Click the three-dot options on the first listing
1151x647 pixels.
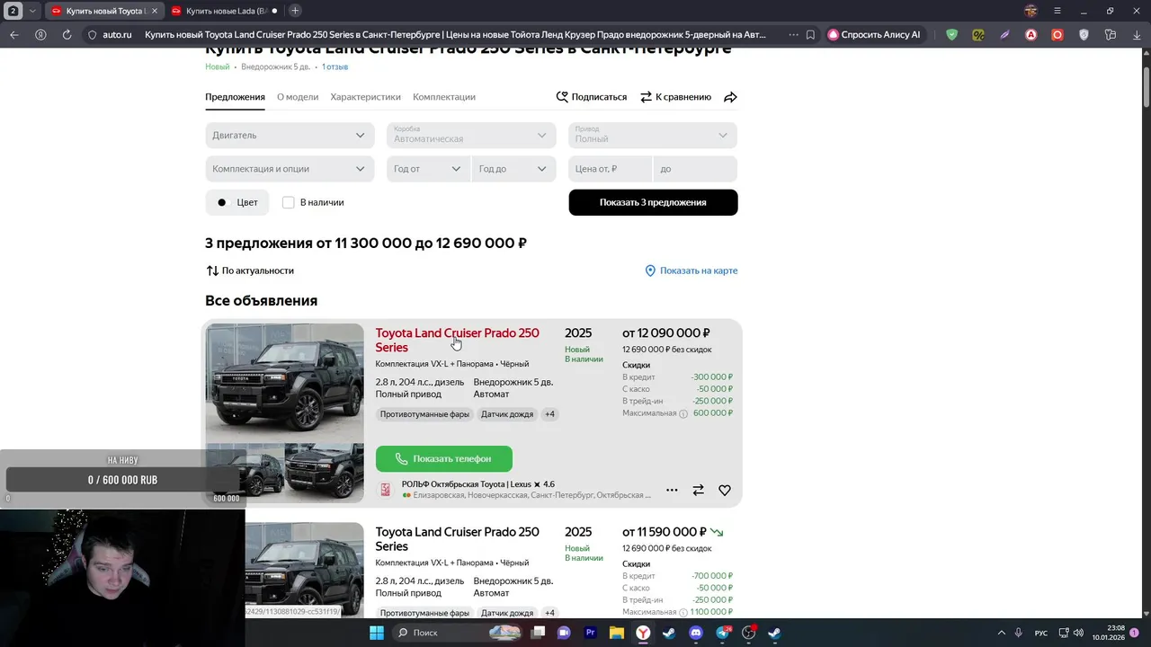pos(672,490)
